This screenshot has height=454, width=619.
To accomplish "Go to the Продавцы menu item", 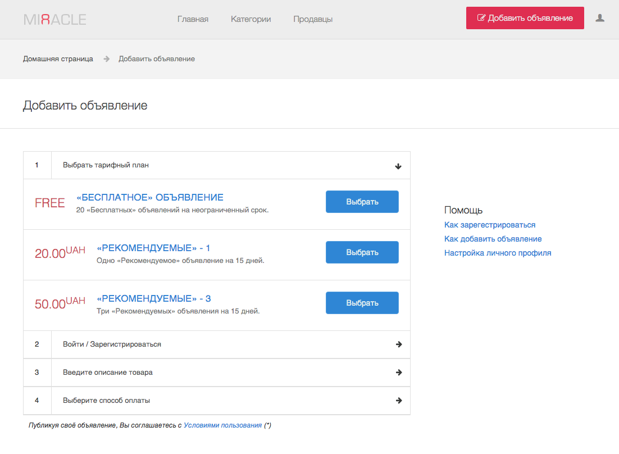I will 313,19.
